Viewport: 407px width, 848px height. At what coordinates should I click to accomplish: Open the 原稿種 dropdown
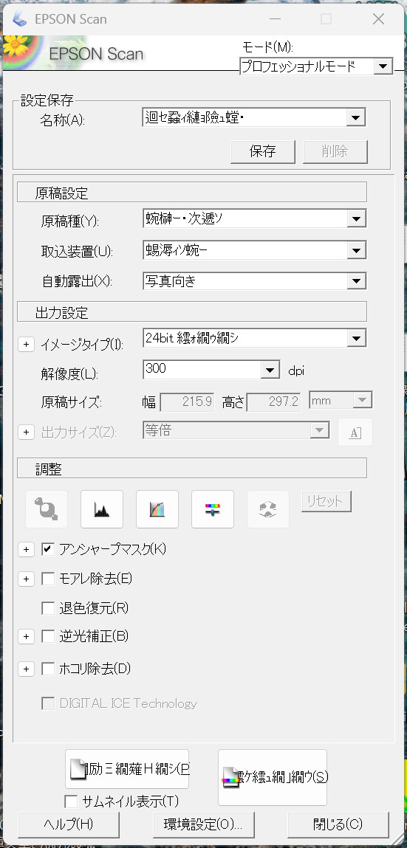tap(356, 218)
